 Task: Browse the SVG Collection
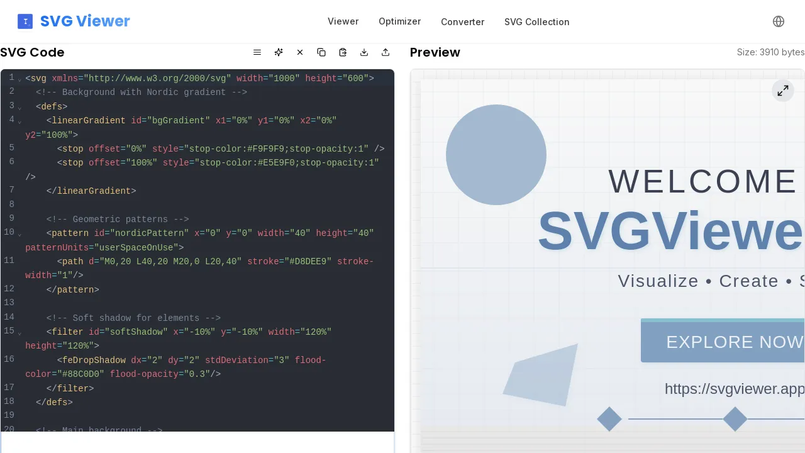[536, 21]
